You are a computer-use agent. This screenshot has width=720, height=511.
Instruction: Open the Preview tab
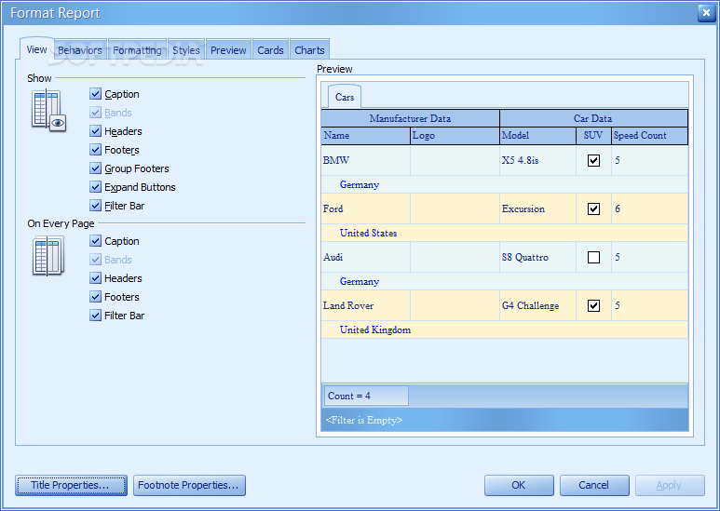[228, 50]
